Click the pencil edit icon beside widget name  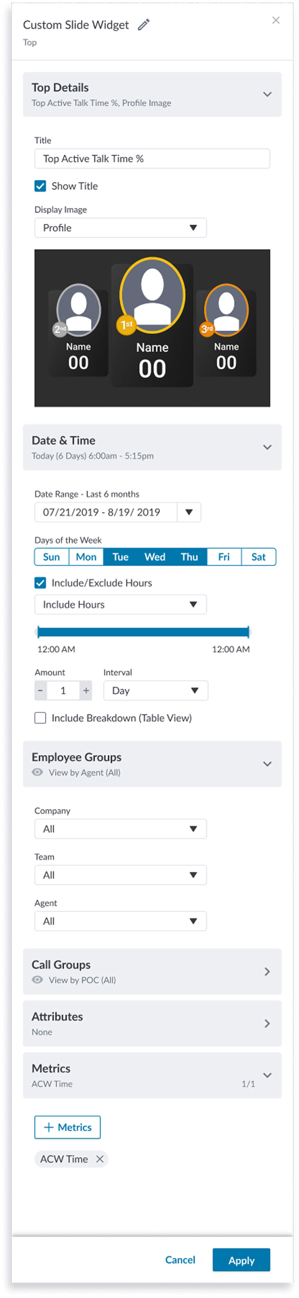(144, 25)
